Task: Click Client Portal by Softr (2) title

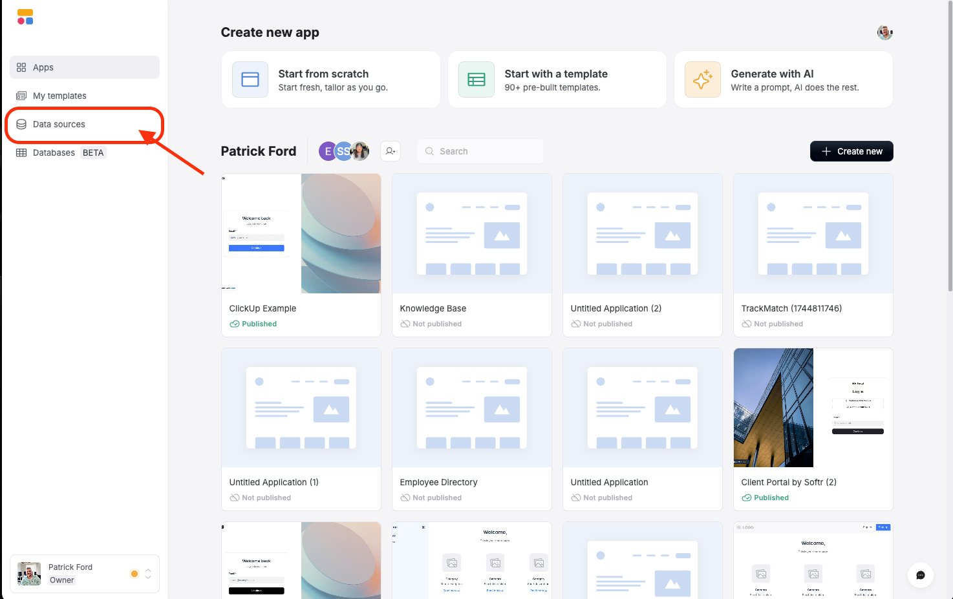Action: pos(789,482)
